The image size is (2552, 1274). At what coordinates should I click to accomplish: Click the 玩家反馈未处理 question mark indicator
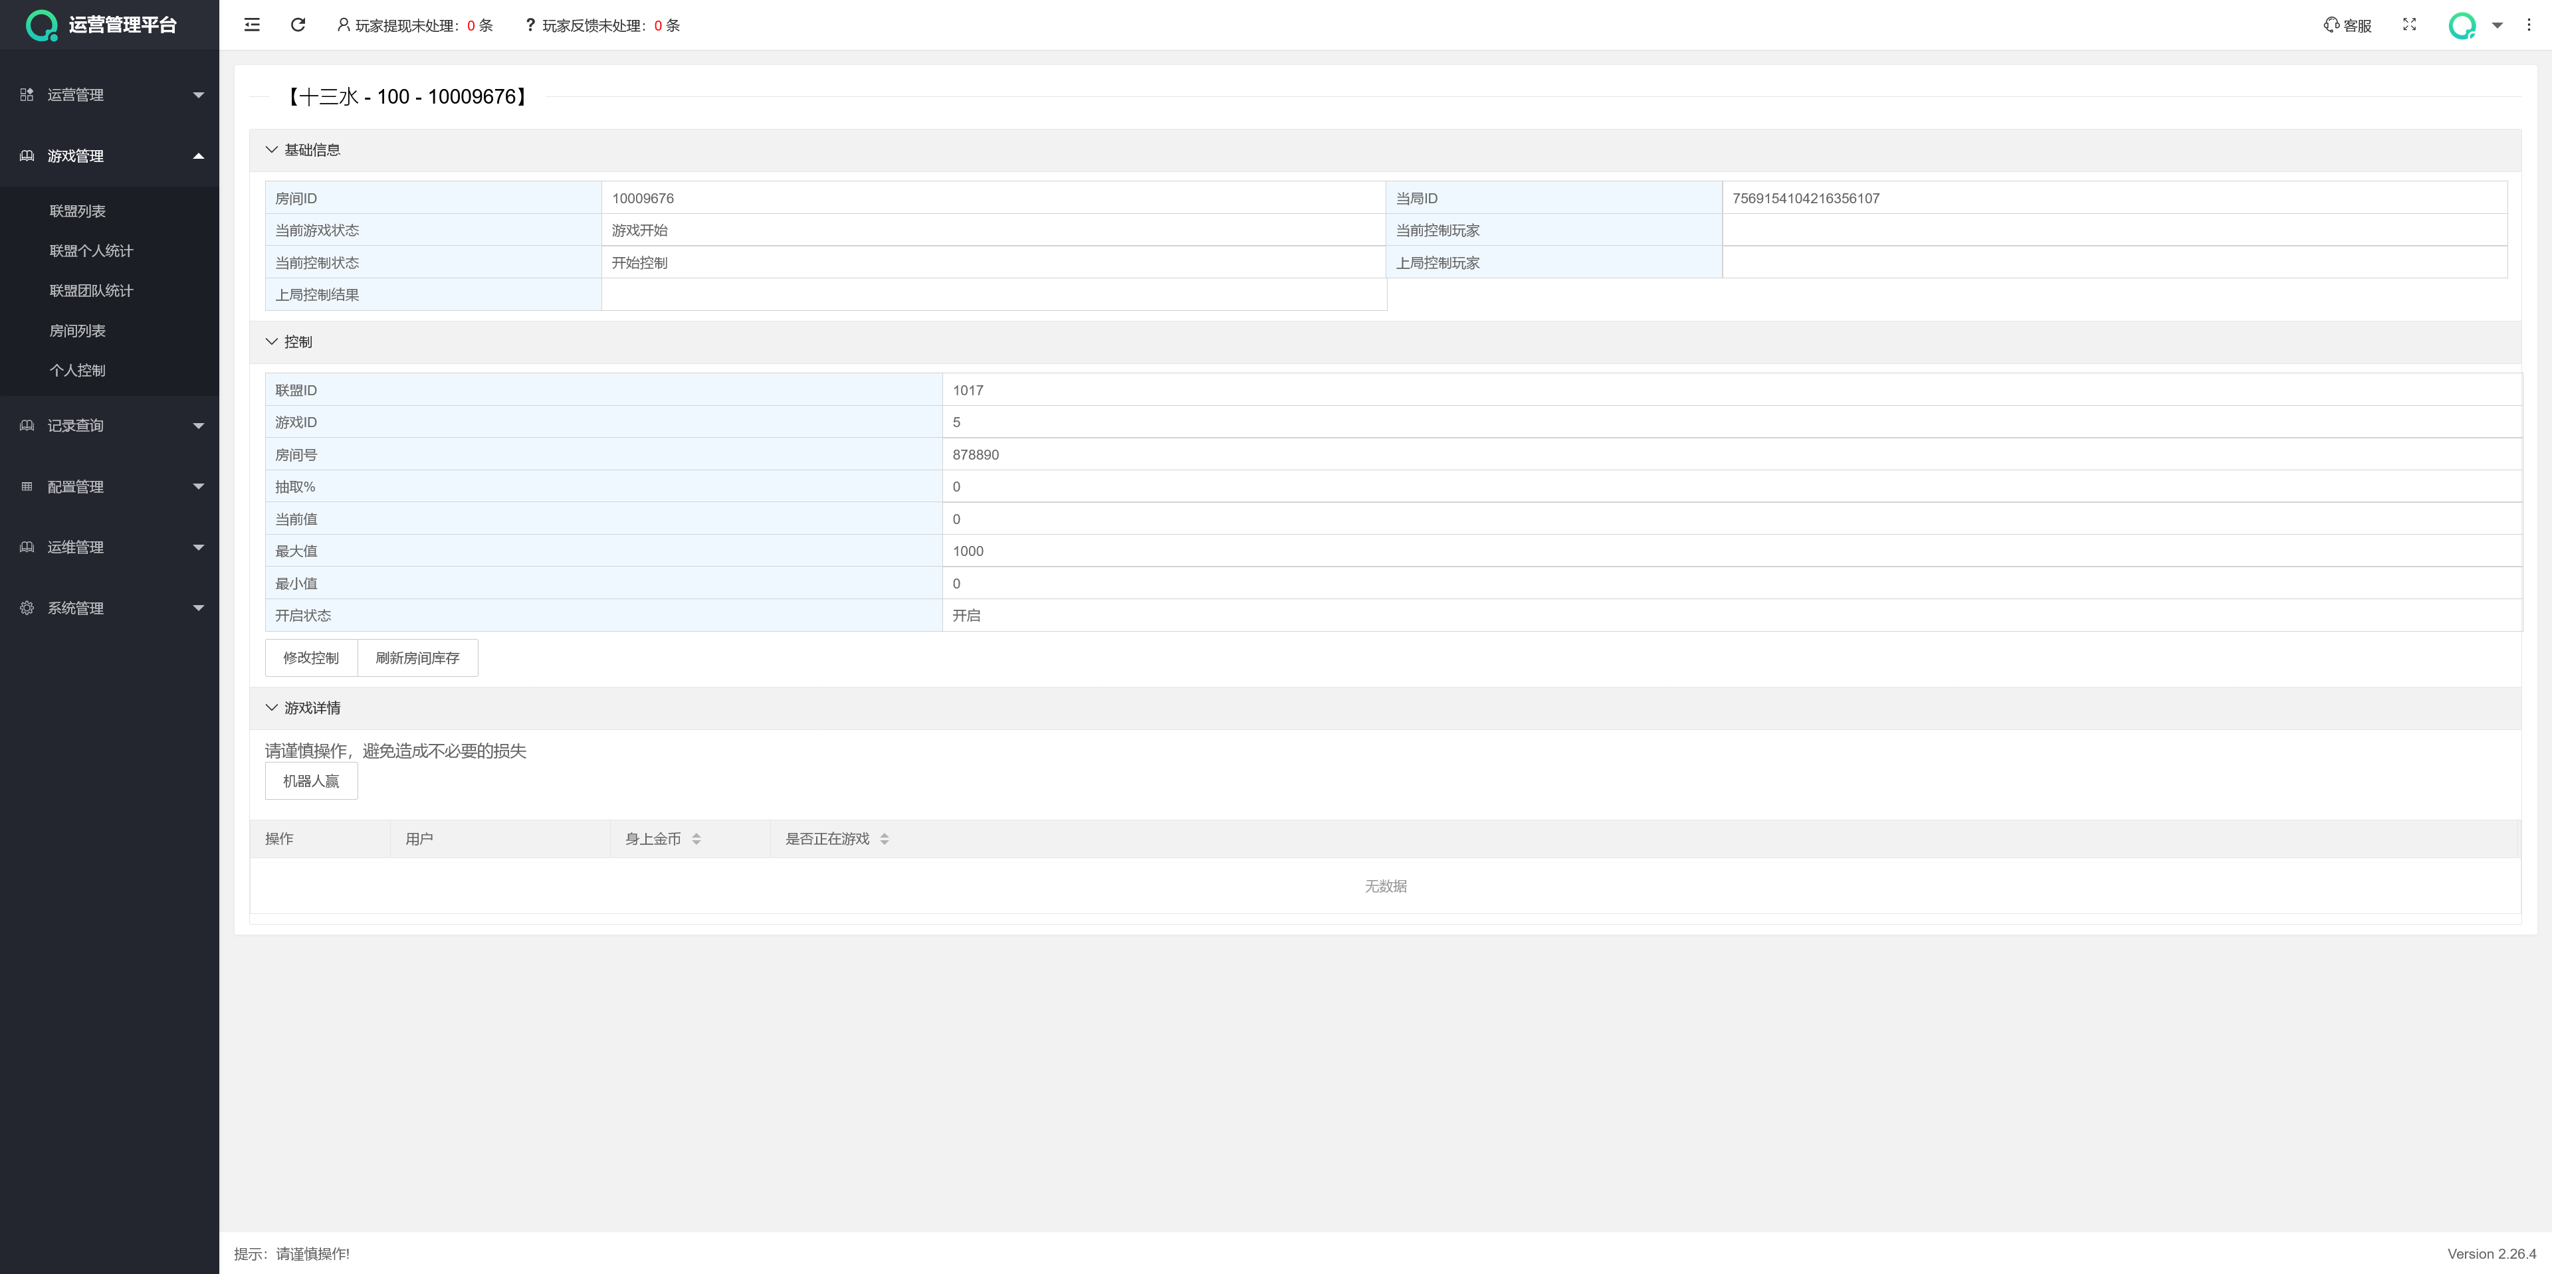click(x=530, y=25)
